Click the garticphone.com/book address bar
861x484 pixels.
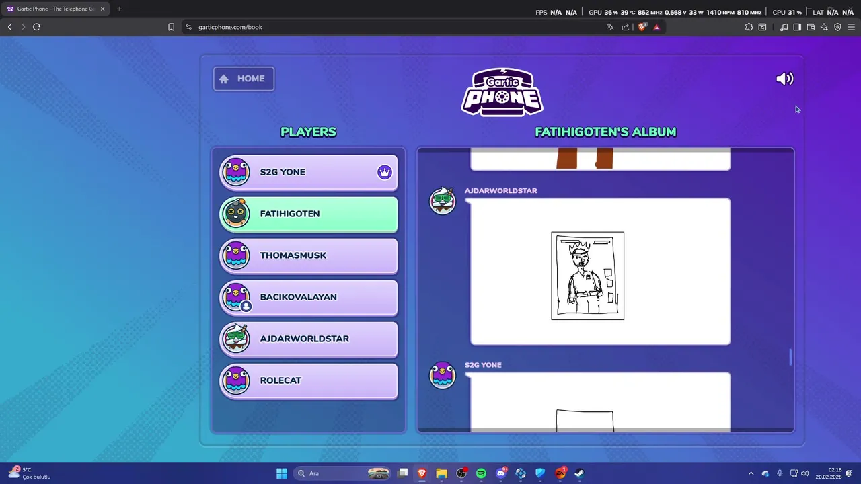point(397,27)
